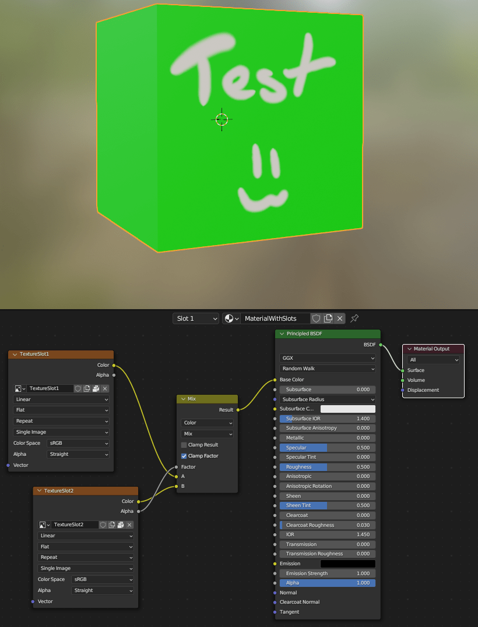This screenshot has width=478, height=627.
Task: Click the duplicate material icon next to MaterialWithSlots
Action: point(329,318)
